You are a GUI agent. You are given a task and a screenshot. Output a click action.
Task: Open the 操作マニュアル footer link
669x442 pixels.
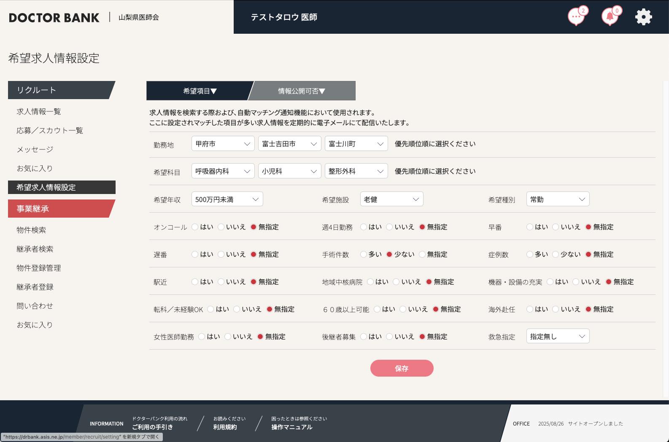coord(292,427)
